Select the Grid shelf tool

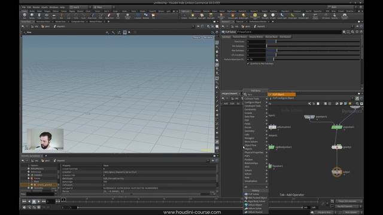tap(54, 16)
